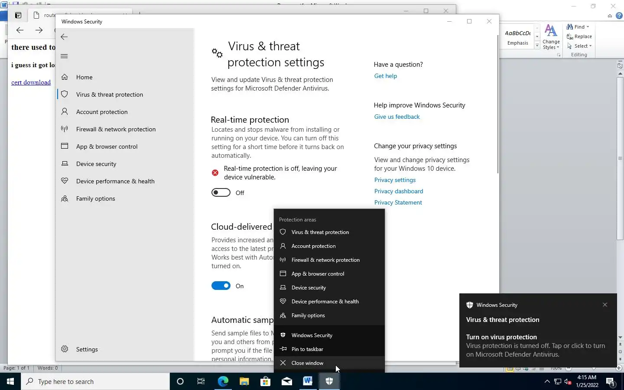Click the taskbar search box
This screenshot has width=624, height=390.
[95, 381]
